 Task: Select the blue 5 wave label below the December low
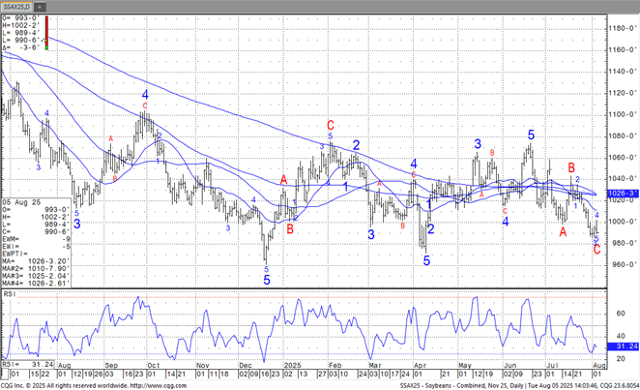(267, 279)
